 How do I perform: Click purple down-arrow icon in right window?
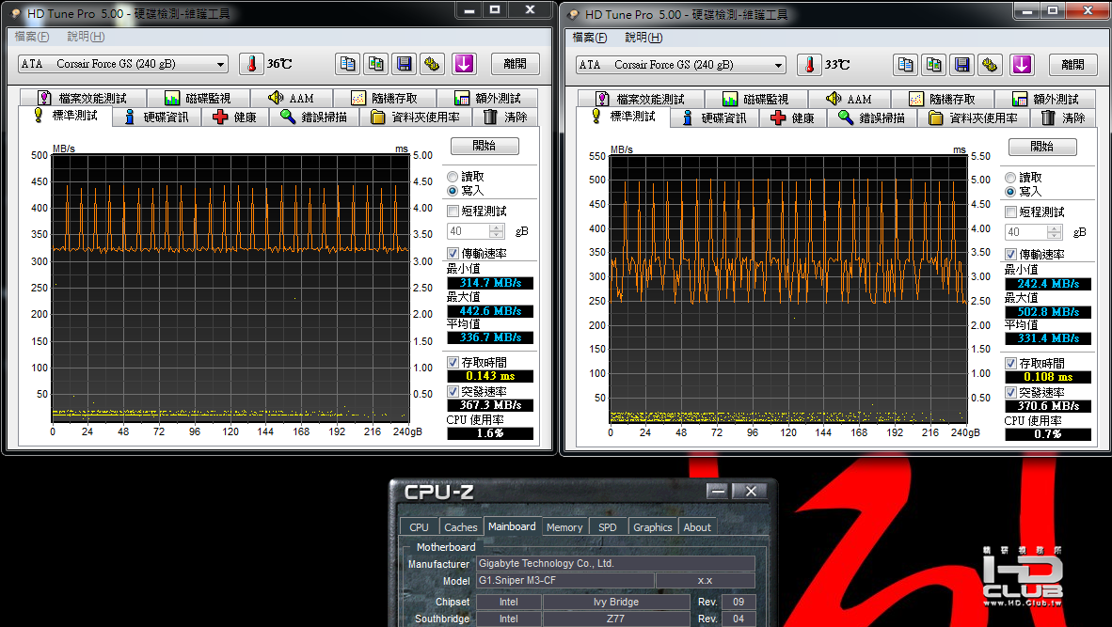[1022, 65]
